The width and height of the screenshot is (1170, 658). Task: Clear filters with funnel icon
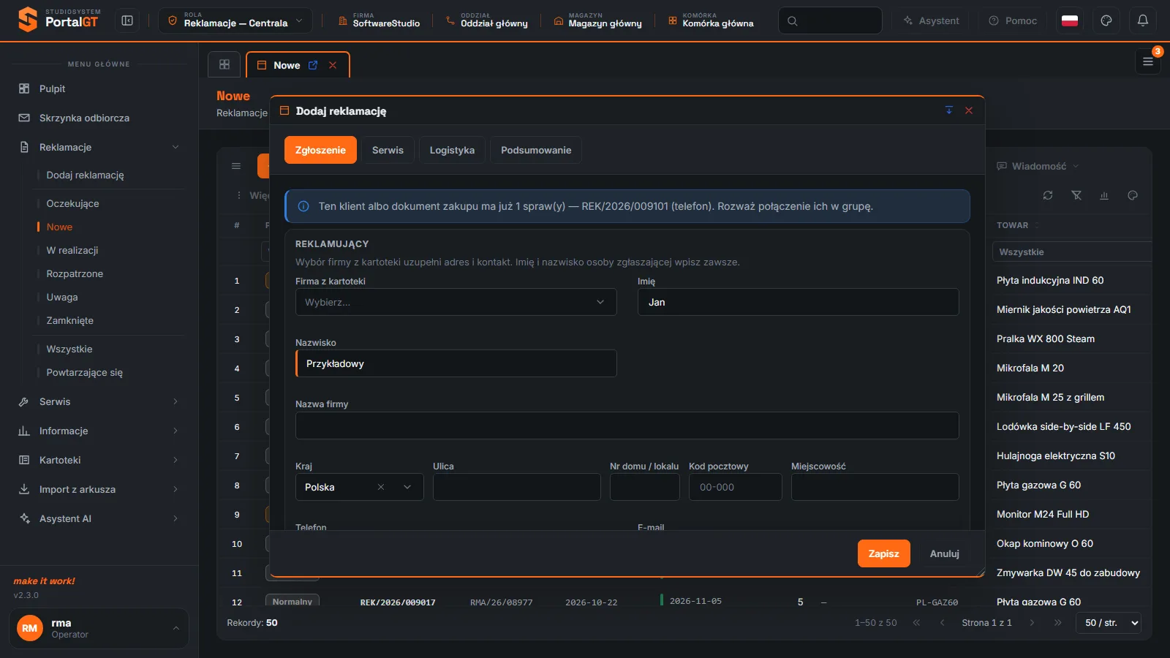[1076, 195]
